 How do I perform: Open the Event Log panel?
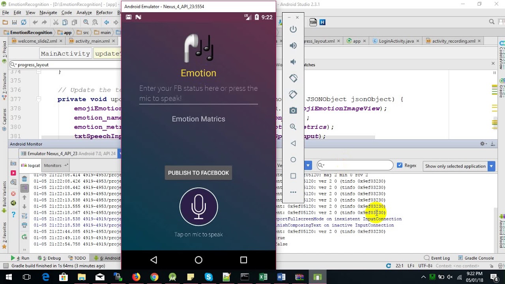click(437, 258)
